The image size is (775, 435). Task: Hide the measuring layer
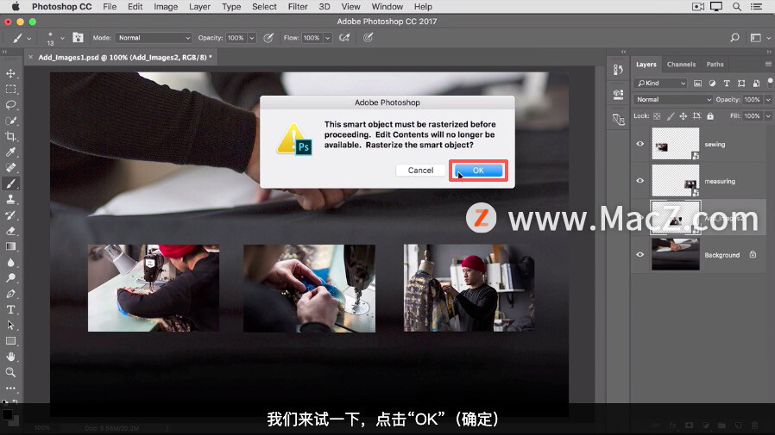coord(640,181)
